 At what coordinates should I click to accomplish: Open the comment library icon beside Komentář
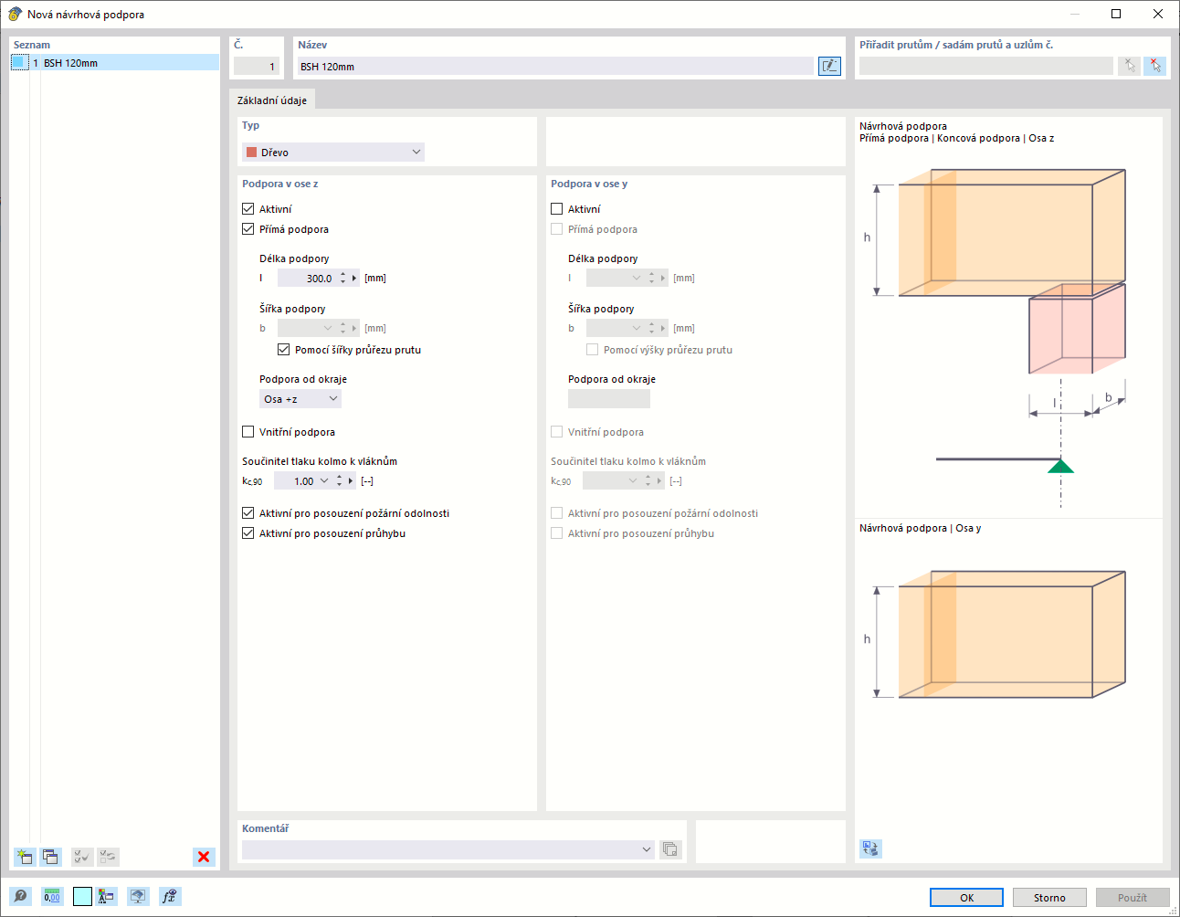click(670, 849)
